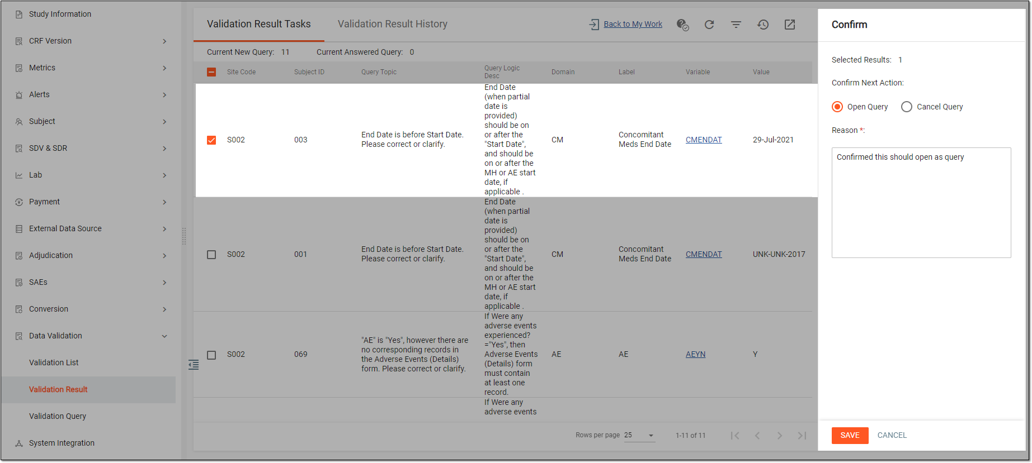Click the Adjudication sidebar icon
The height and width of the screenshot is (463, 1032).
(x=19, y=256)
